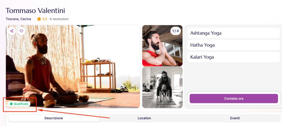Open the black-and-white yoga class thumbnail
This screenshot has width=282, height=126.
[162, 87]
